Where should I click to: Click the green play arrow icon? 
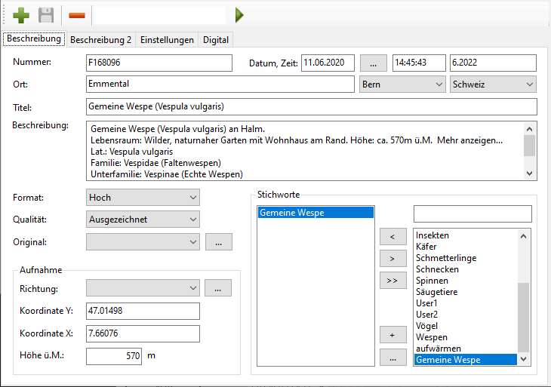point(239,15)
